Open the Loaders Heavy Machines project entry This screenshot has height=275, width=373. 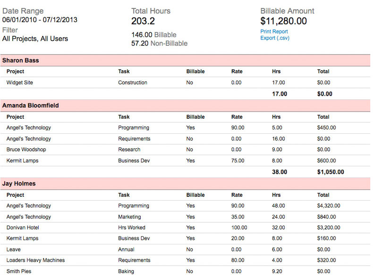(x=35, y=260)
